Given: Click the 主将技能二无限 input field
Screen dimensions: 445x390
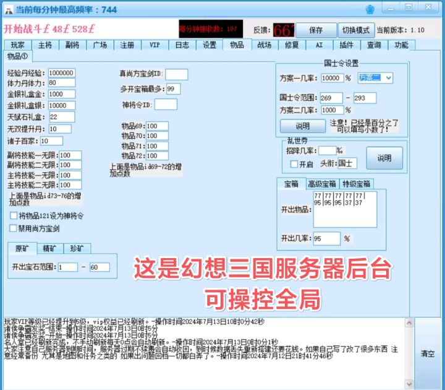Looking at the screenshot, I should pos(70,185).
